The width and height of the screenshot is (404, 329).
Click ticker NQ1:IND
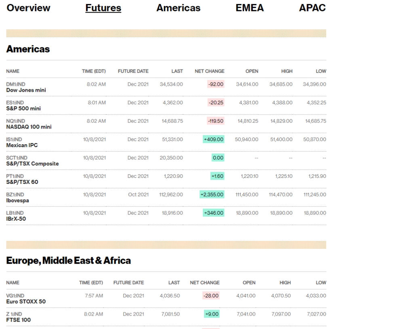(x=16, y=121)
